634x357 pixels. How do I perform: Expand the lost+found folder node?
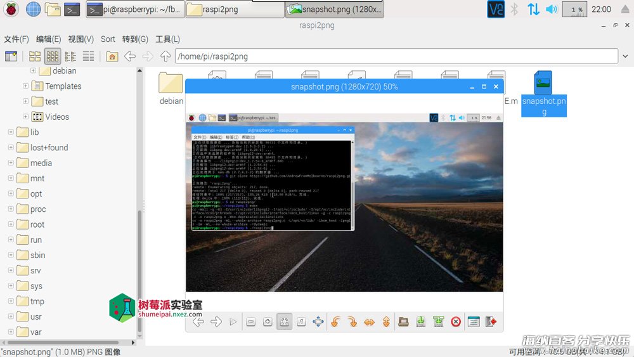tap(11, 147)
